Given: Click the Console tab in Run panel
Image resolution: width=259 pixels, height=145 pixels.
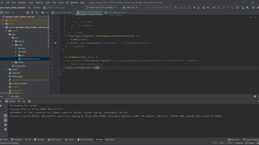Looking at the screenshot, I should [x=10, y=101].
